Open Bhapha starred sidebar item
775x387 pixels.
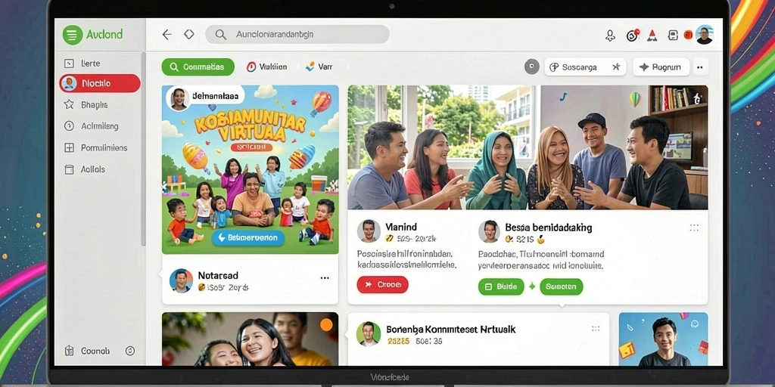pyautogui.click(x=99, y=104)
